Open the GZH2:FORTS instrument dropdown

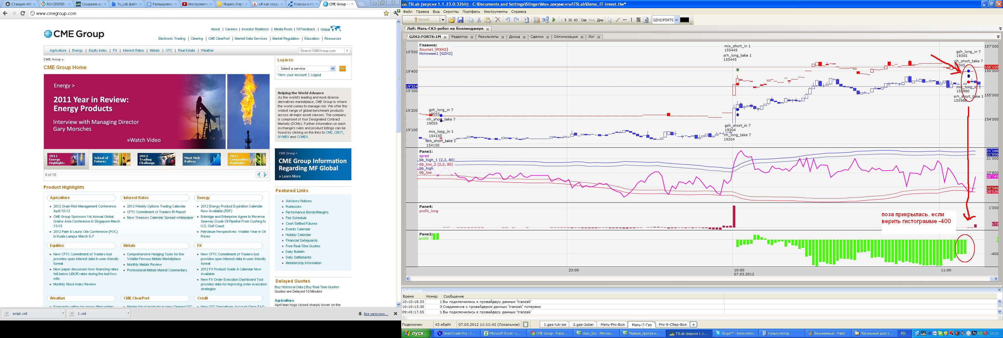pos(677,20)
